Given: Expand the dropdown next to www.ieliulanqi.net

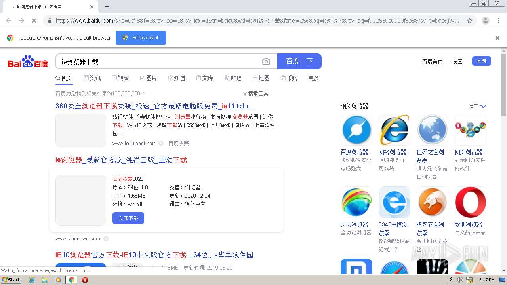Looking at the screenshot, I should pyautogui.click(x=161, y=143).
